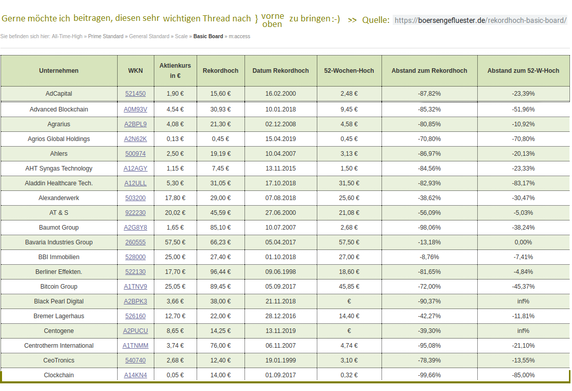This screenshot has width=572, height=391.
Task: Click the 19.01.1999 CeoTronics date
Action: click(x=281, y=361)
